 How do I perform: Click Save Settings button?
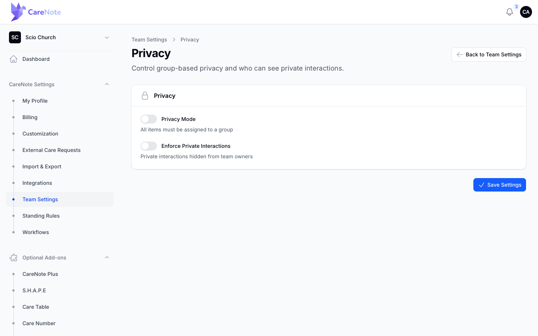pos(500,185)
